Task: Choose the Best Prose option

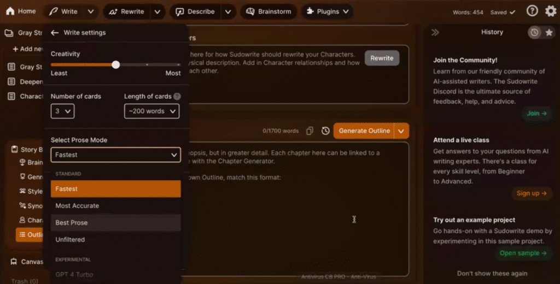Action: (x=116, y=223)
